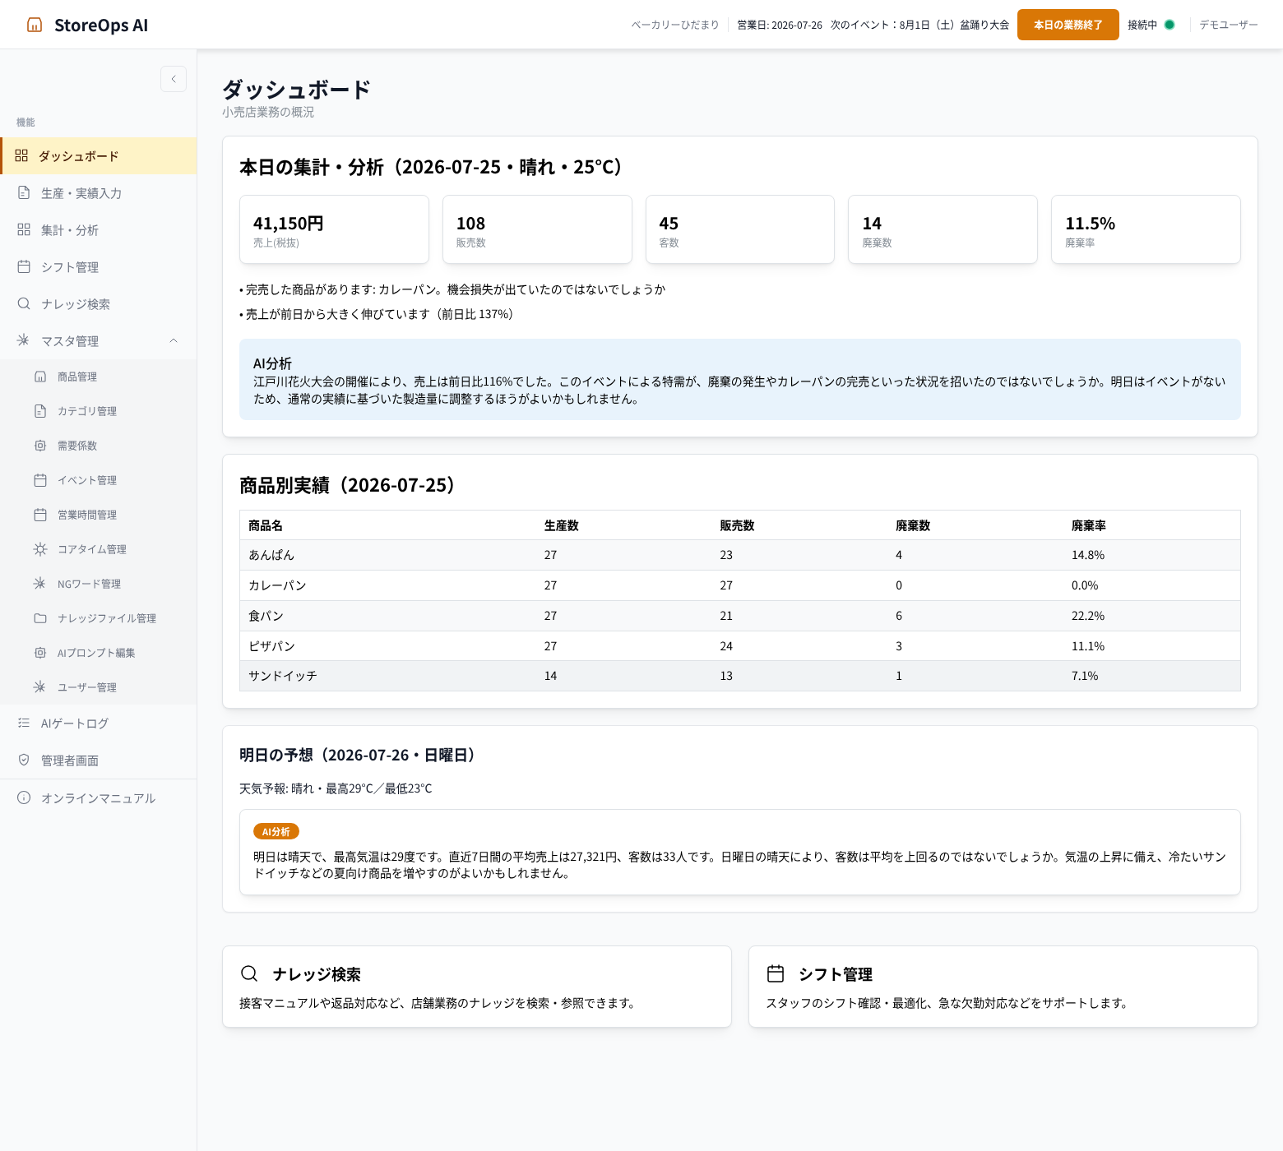The image size is (1283, 1151).
Task: Select the 需要係数 chip icon
Action: pos(40,446)
